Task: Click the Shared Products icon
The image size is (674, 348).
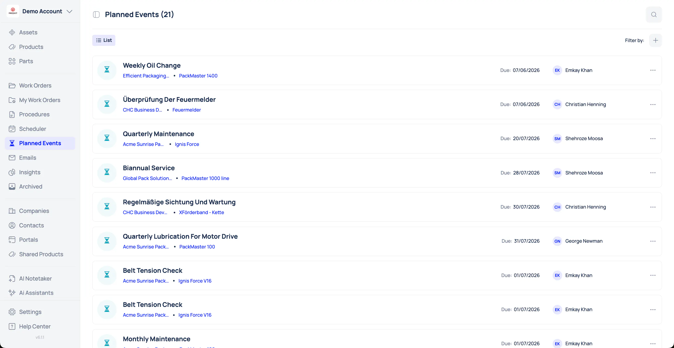Action: click(12, 254)
